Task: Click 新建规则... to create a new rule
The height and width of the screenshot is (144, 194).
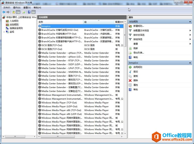Action: pyautogui.click(x=139, y=26)
